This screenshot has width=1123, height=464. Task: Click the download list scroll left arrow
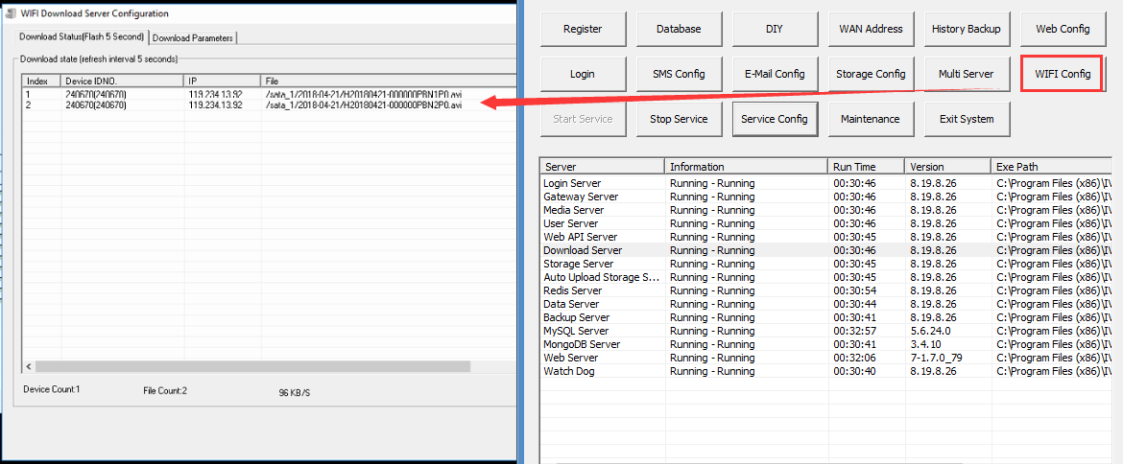tap(29, 366)
